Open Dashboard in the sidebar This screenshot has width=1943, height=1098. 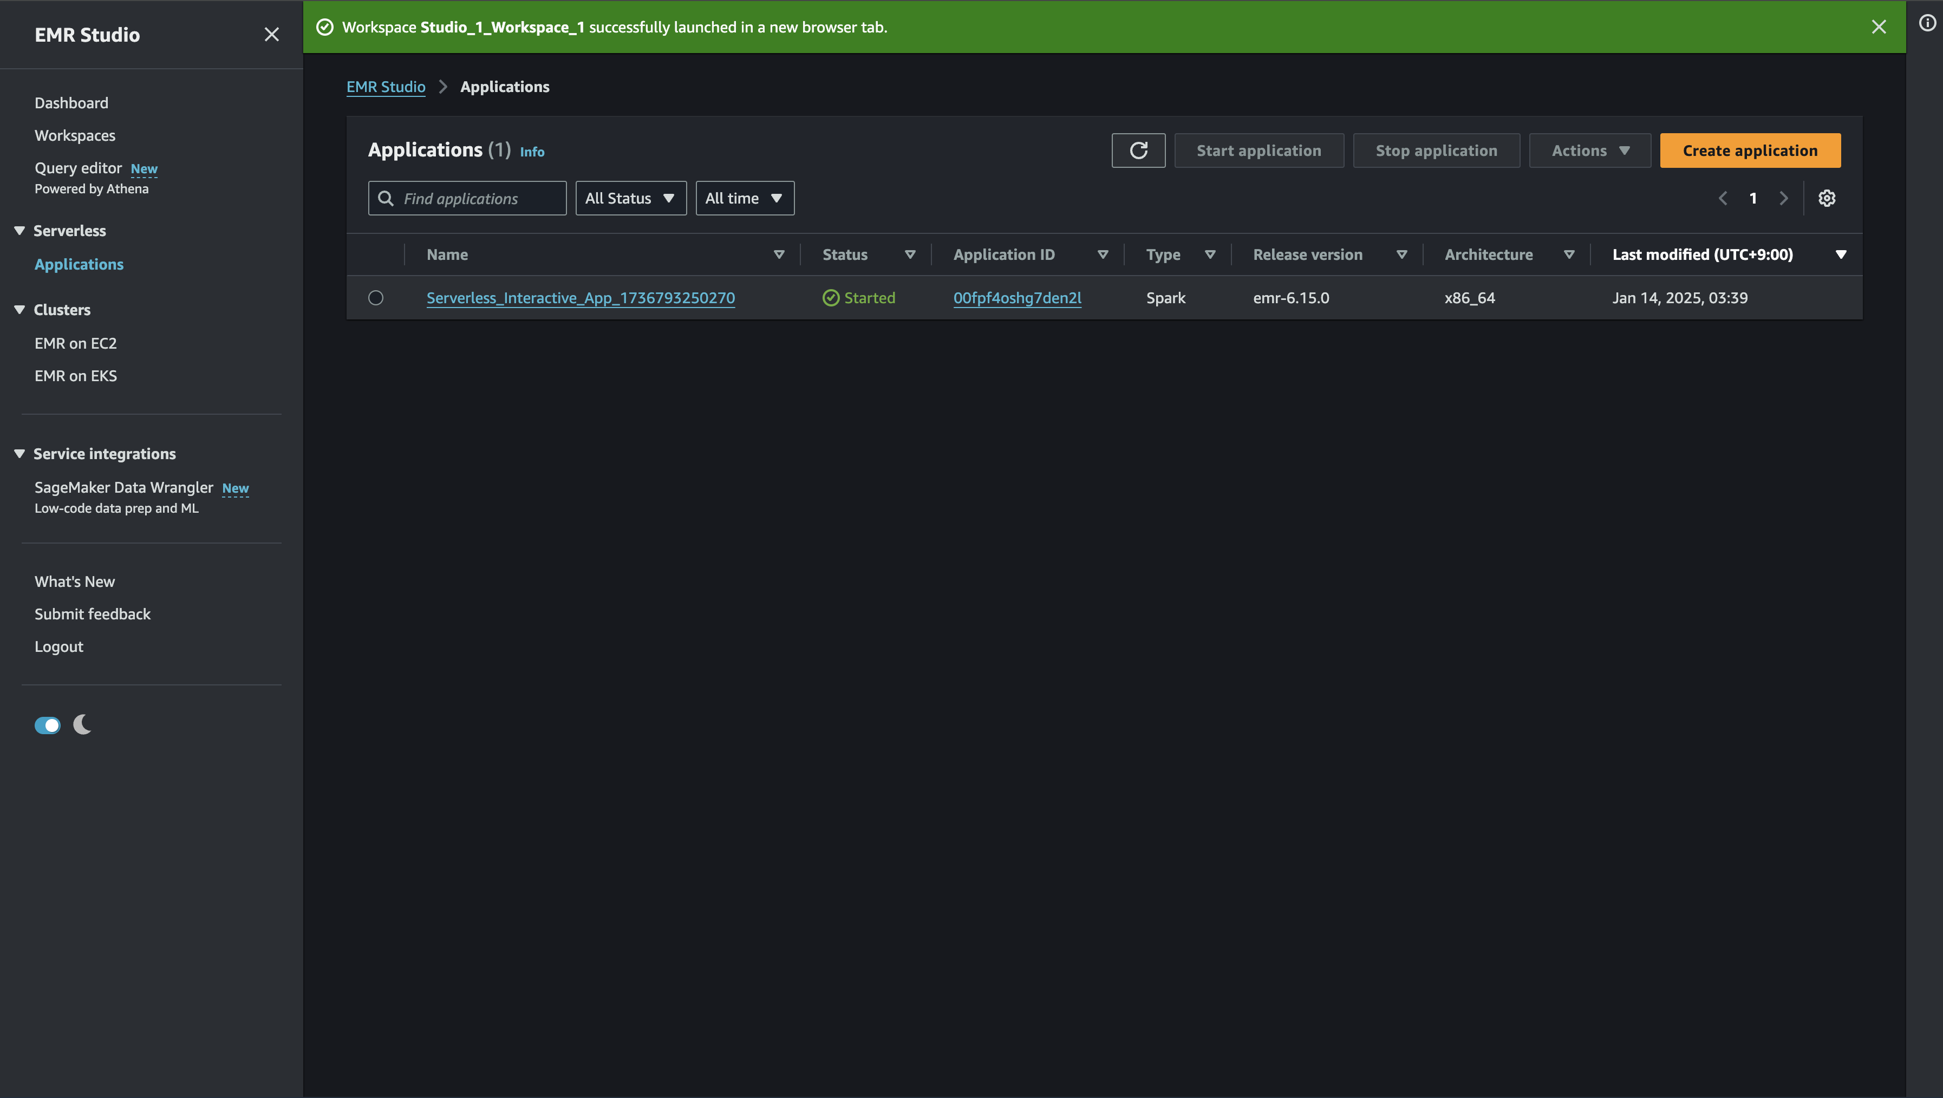[x=71, y=103]
